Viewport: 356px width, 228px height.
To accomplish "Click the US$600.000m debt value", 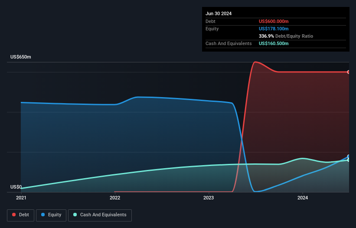I will 274,21.
